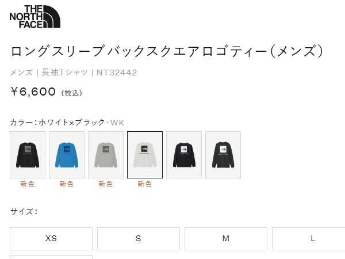Choose the black tee with white square logo
This screenshot has height=259, width=345.
click(x=184, y=155)
